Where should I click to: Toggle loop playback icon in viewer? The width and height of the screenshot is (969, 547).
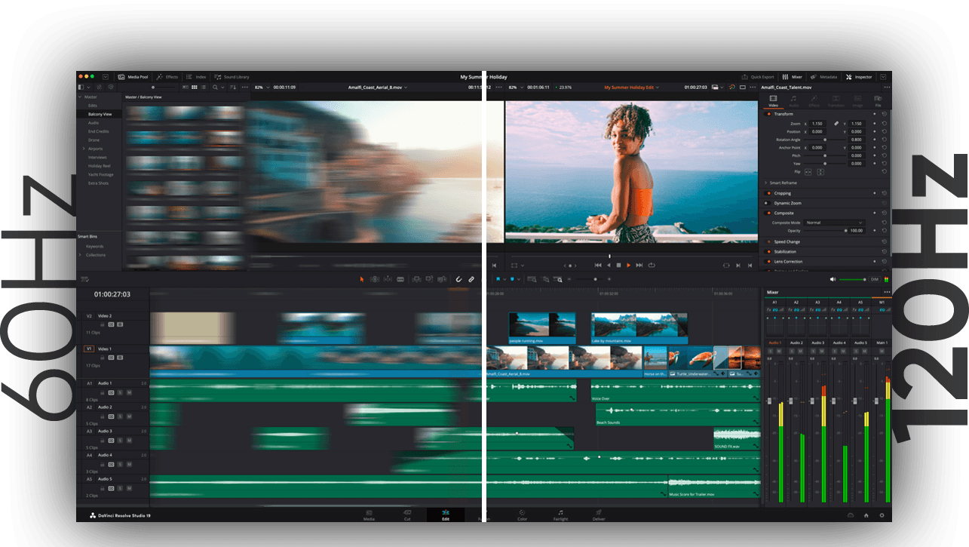[x=651, y=266]
